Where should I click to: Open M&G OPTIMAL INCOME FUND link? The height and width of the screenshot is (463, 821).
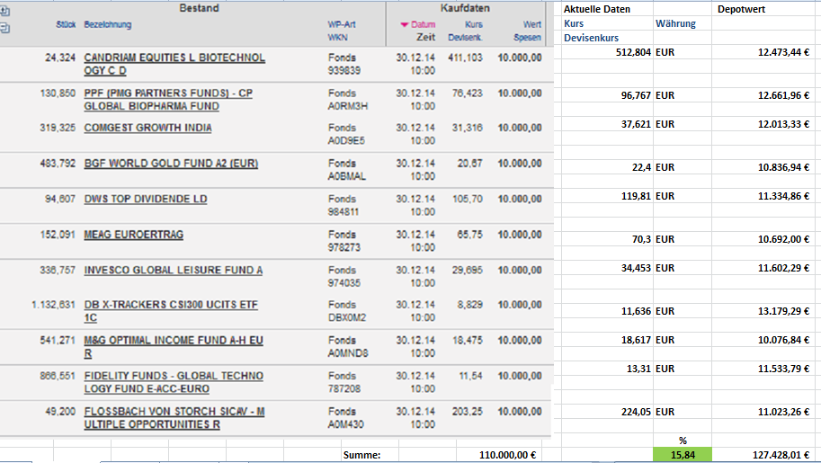(x=174, y=347)
